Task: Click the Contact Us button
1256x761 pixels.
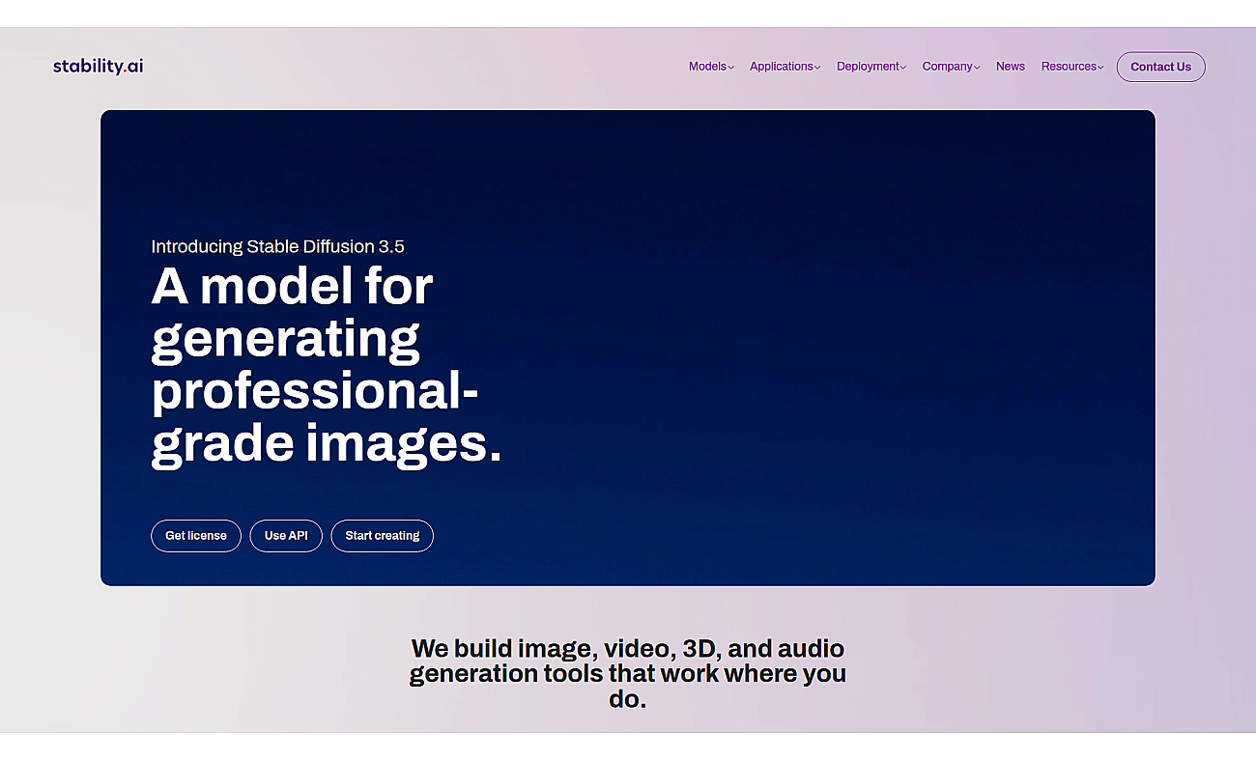Action: 1160,67
